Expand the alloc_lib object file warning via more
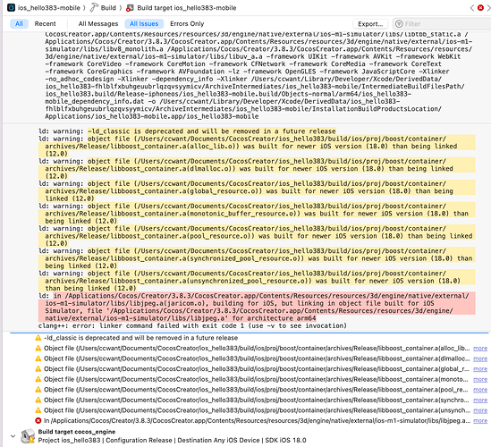The height and width of the screenshot is (447, 491). click(480, 349)
